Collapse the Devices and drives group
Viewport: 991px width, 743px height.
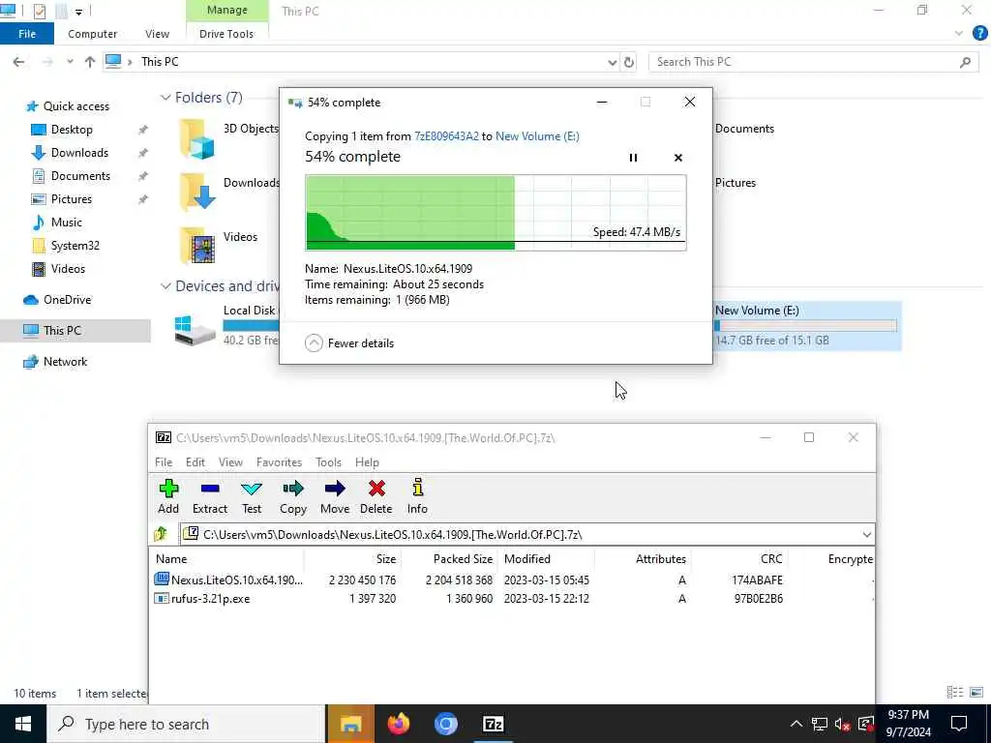click(165, 286)
